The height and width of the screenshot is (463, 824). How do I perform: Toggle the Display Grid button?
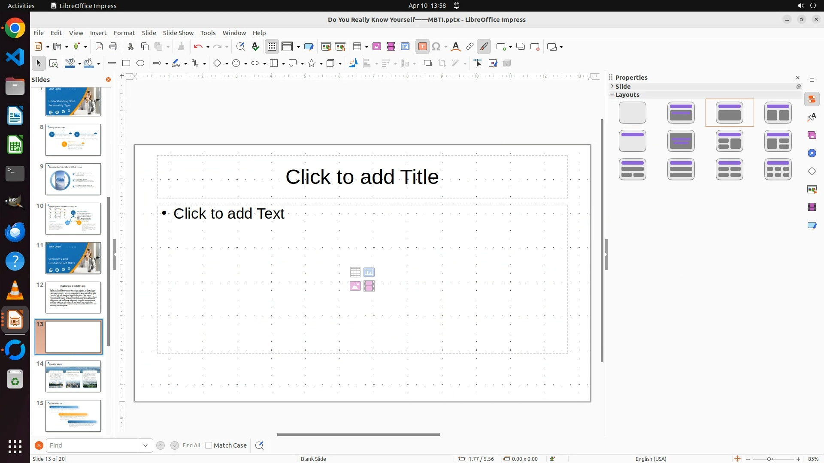pyautogui.click(x=272, y=47)
